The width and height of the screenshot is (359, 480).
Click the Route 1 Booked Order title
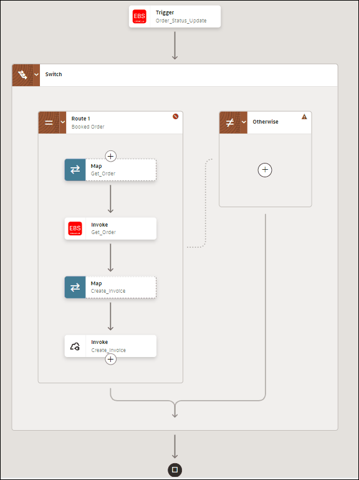88,122
